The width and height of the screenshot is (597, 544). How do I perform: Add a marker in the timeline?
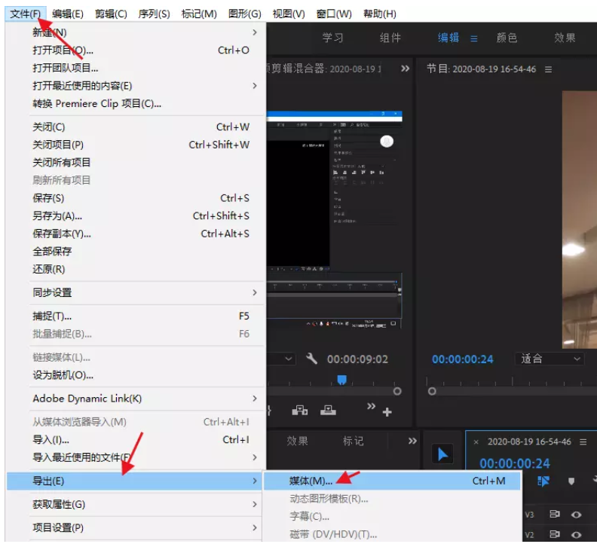(571, 481)
